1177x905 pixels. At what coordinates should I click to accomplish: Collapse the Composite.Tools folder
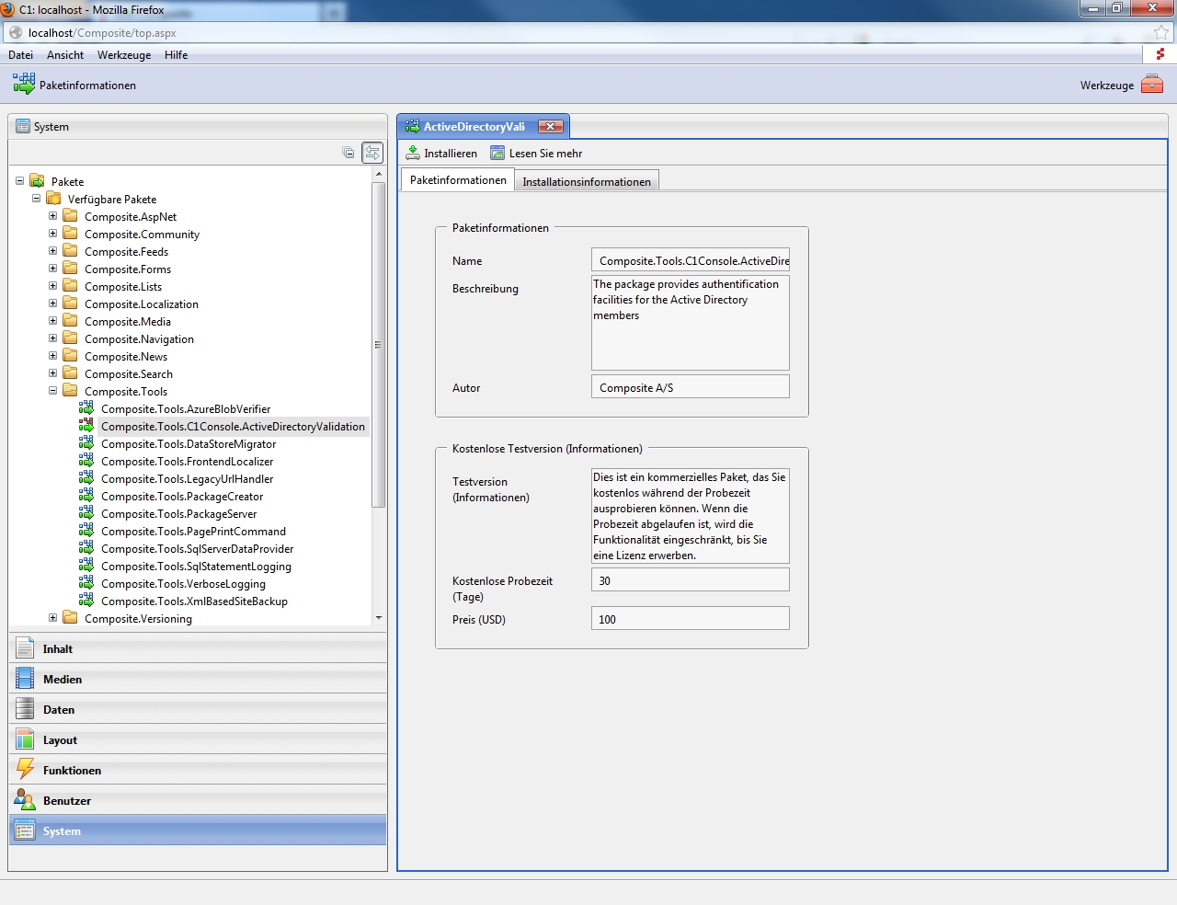52,391
